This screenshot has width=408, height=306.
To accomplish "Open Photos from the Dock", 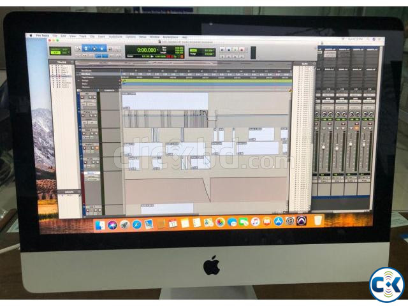I will [x=220, y=222].
